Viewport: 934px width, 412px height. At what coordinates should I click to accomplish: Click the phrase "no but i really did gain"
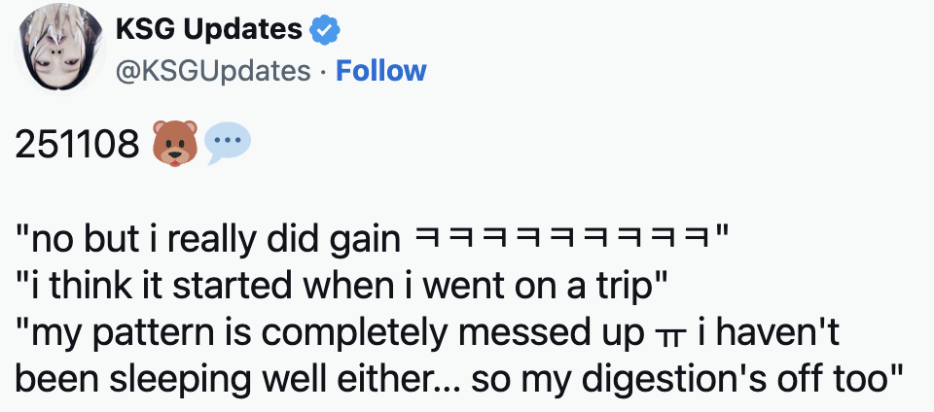212,239
